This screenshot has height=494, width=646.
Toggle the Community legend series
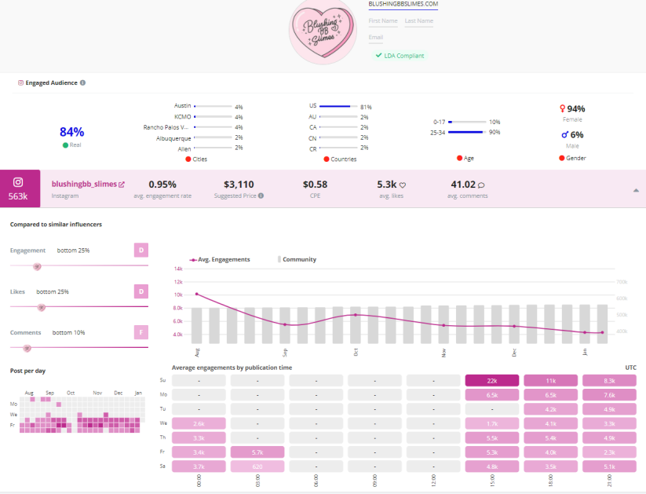point(295,259)
